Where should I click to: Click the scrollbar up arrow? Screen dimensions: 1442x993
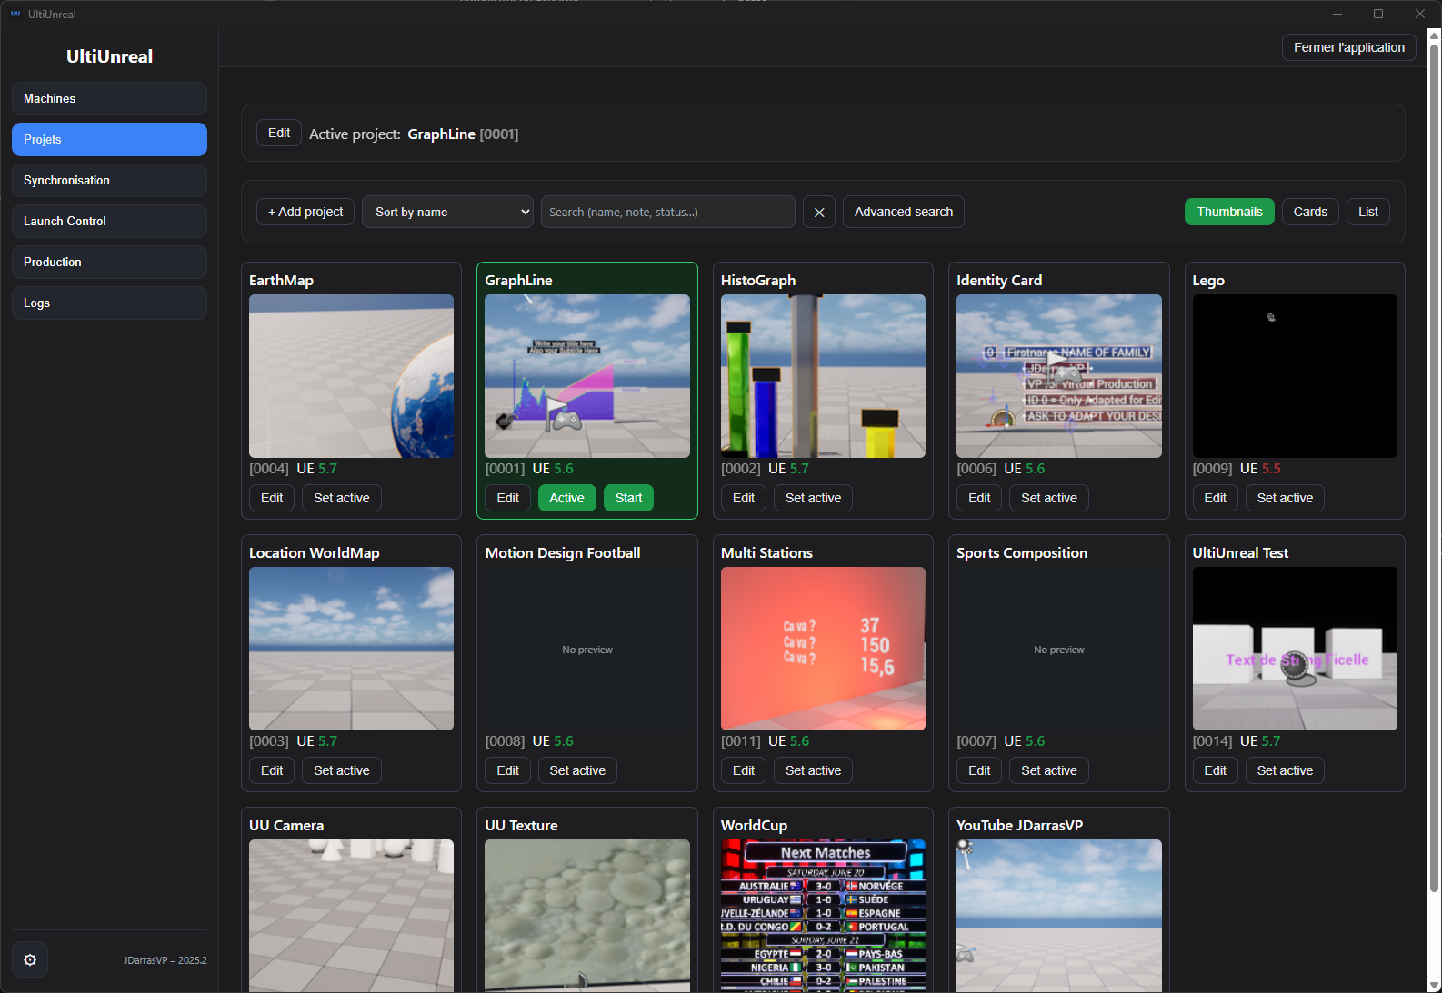click(1434, 35)
